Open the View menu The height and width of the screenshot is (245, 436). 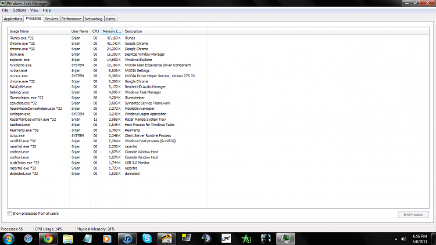click(x=34, y=10)
